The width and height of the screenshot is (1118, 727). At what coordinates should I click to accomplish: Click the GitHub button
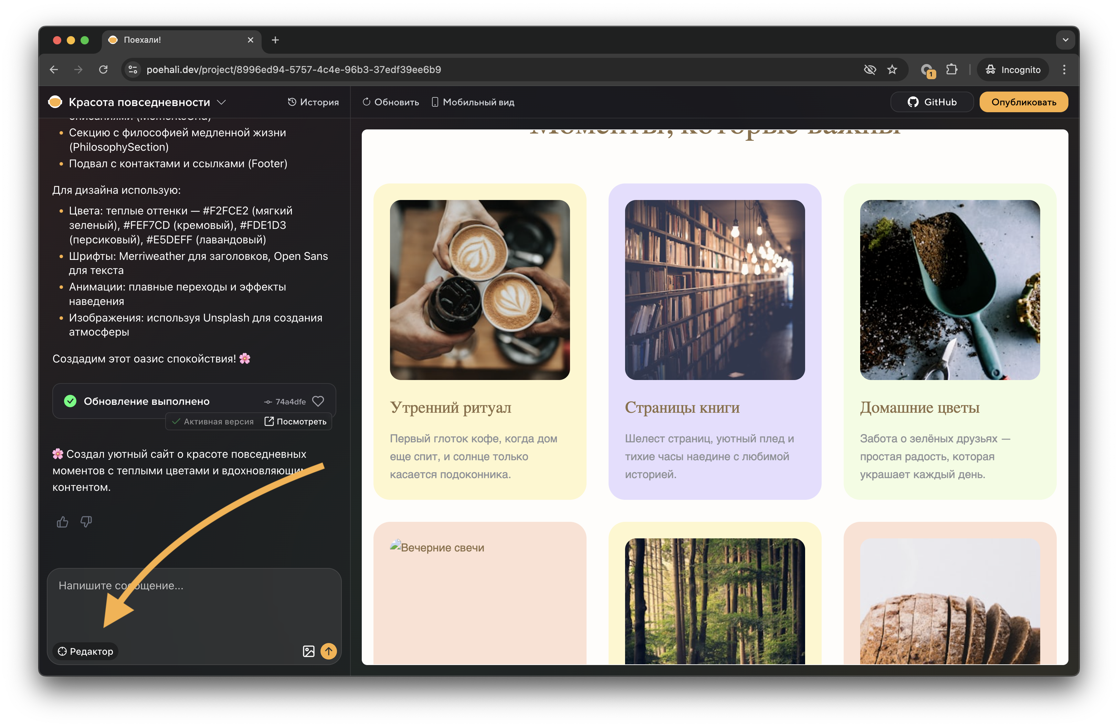pyautogui.click(x=932, y=102)
